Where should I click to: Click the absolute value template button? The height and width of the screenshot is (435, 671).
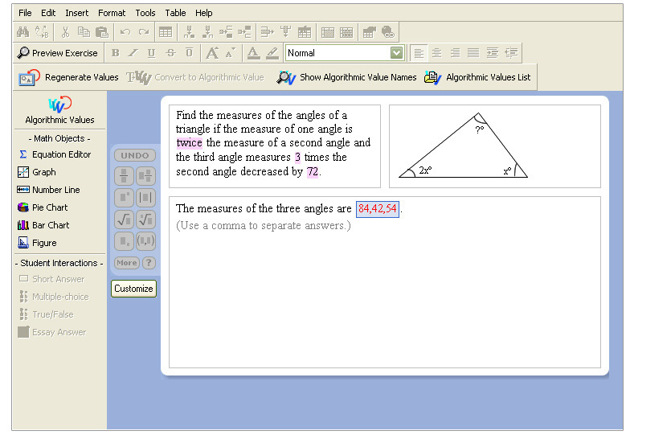pyautogui.click(x=146, y=198)
